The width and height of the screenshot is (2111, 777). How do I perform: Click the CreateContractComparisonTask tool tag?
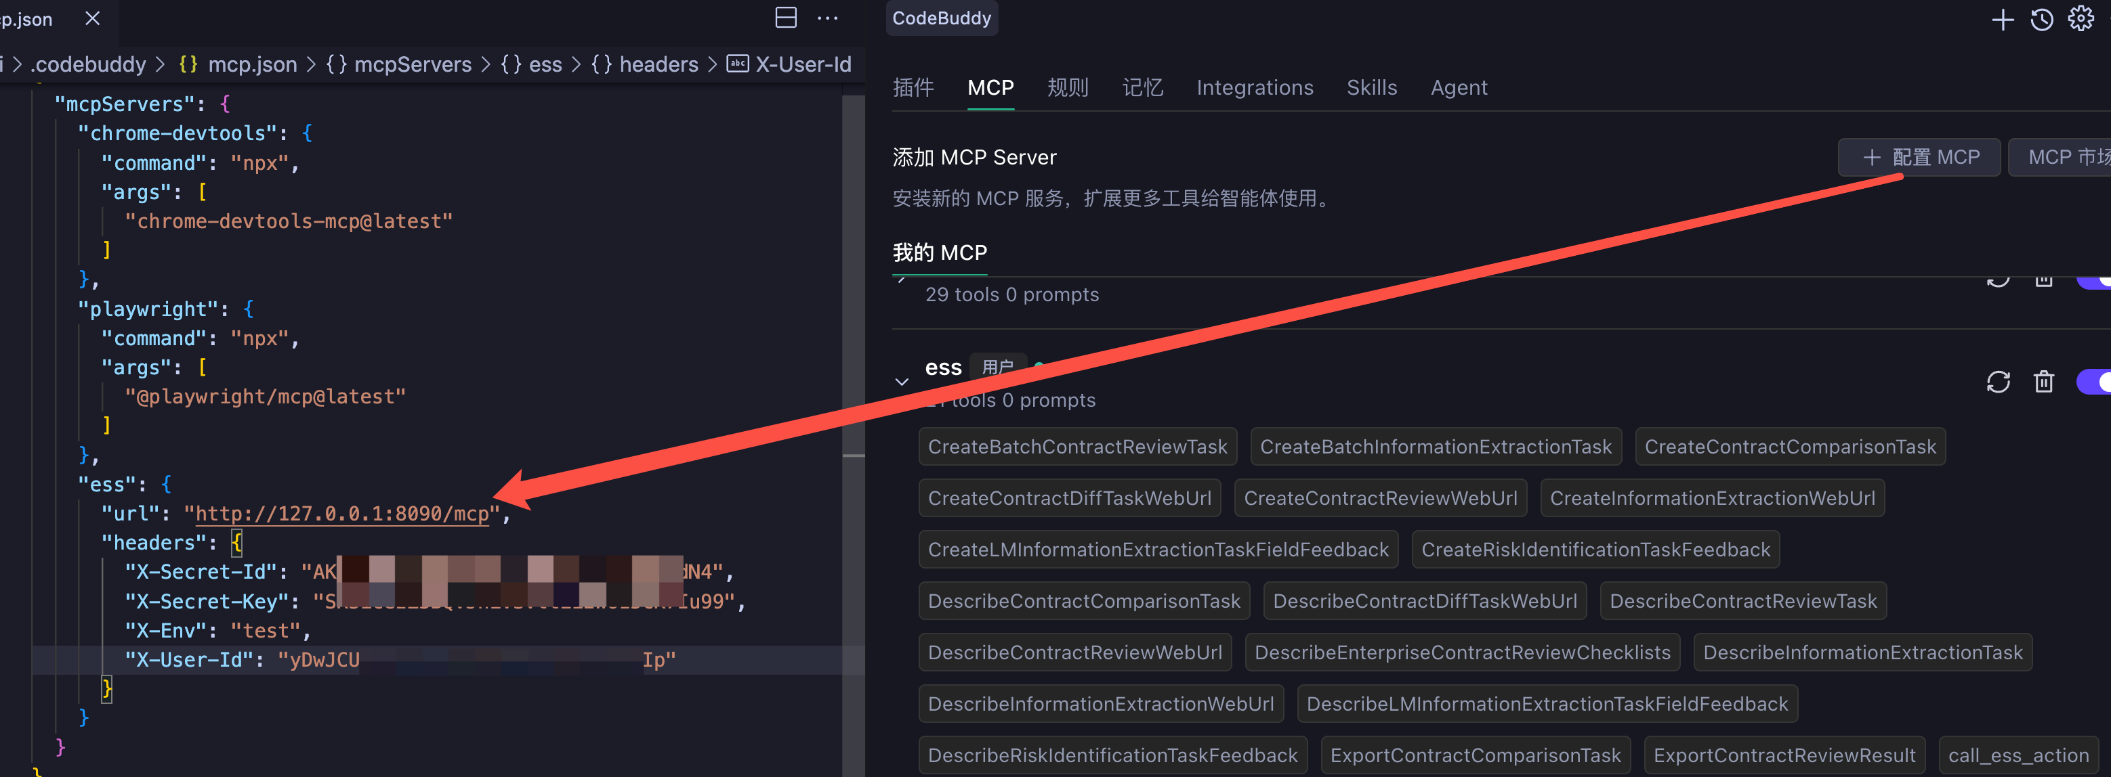(x=1790, y=447)
